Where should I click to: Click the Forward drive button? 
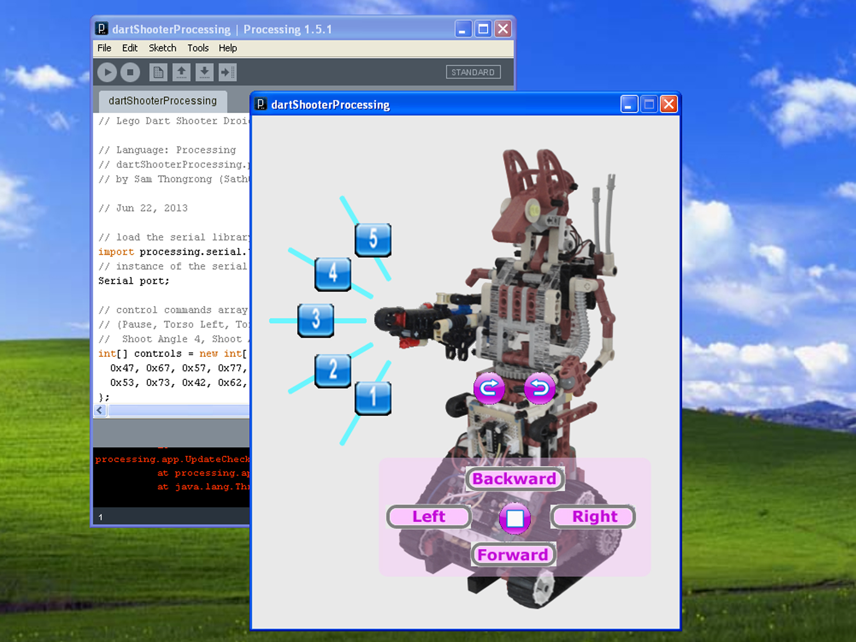click(x=513, y=555)
